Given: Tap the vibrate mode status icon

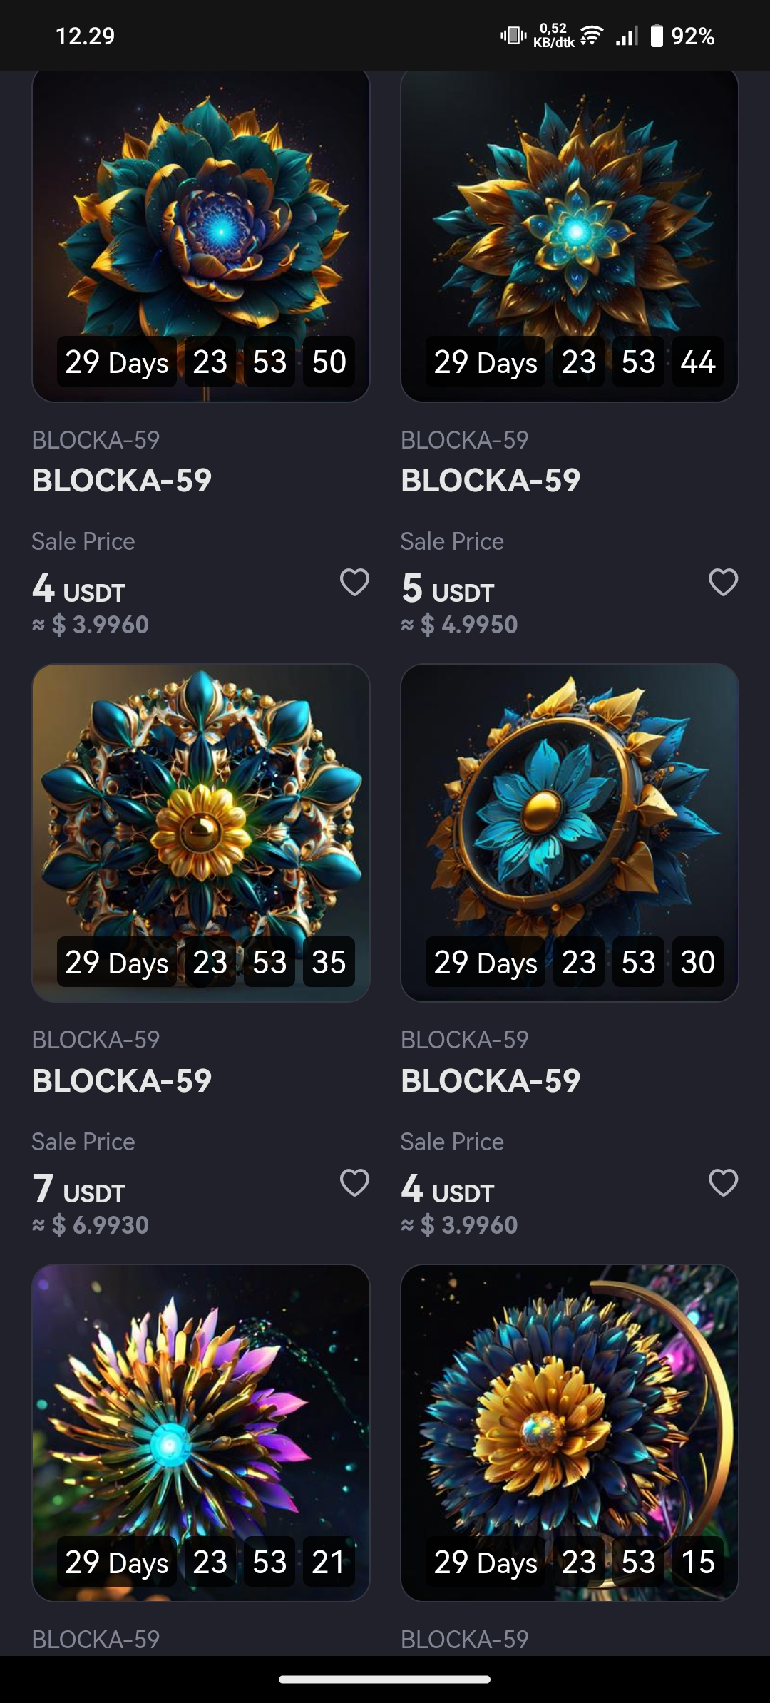Looking at the screenshot, I should coord(513,35).
